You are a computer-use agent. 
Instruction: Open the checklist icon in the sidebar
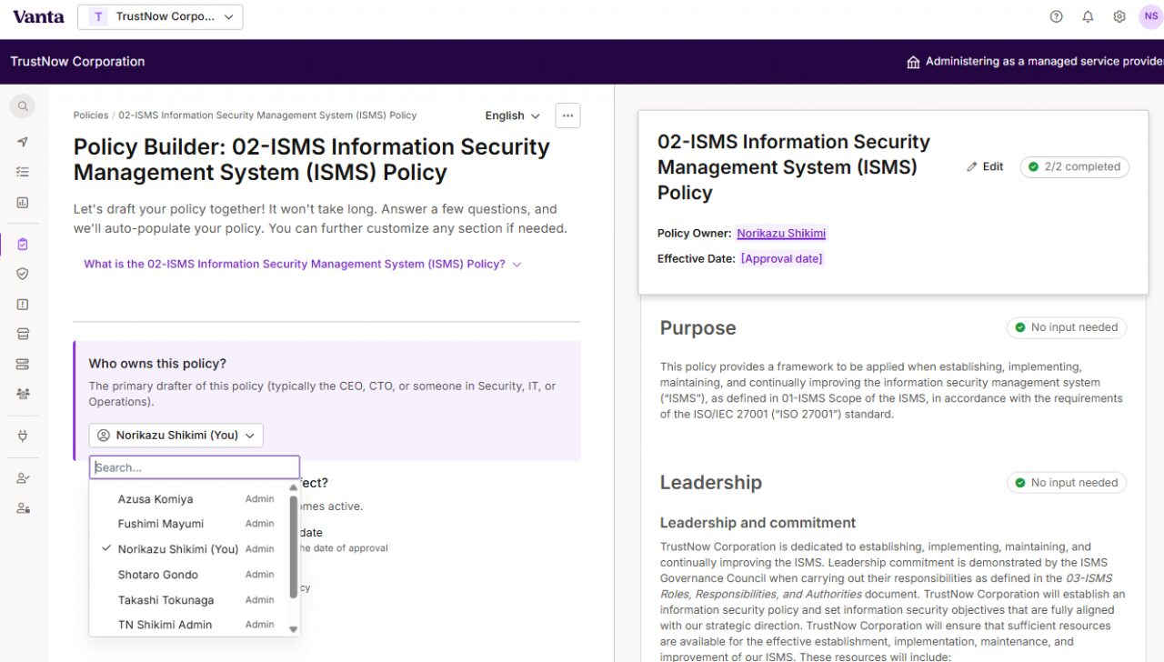(x=23, y=172)
